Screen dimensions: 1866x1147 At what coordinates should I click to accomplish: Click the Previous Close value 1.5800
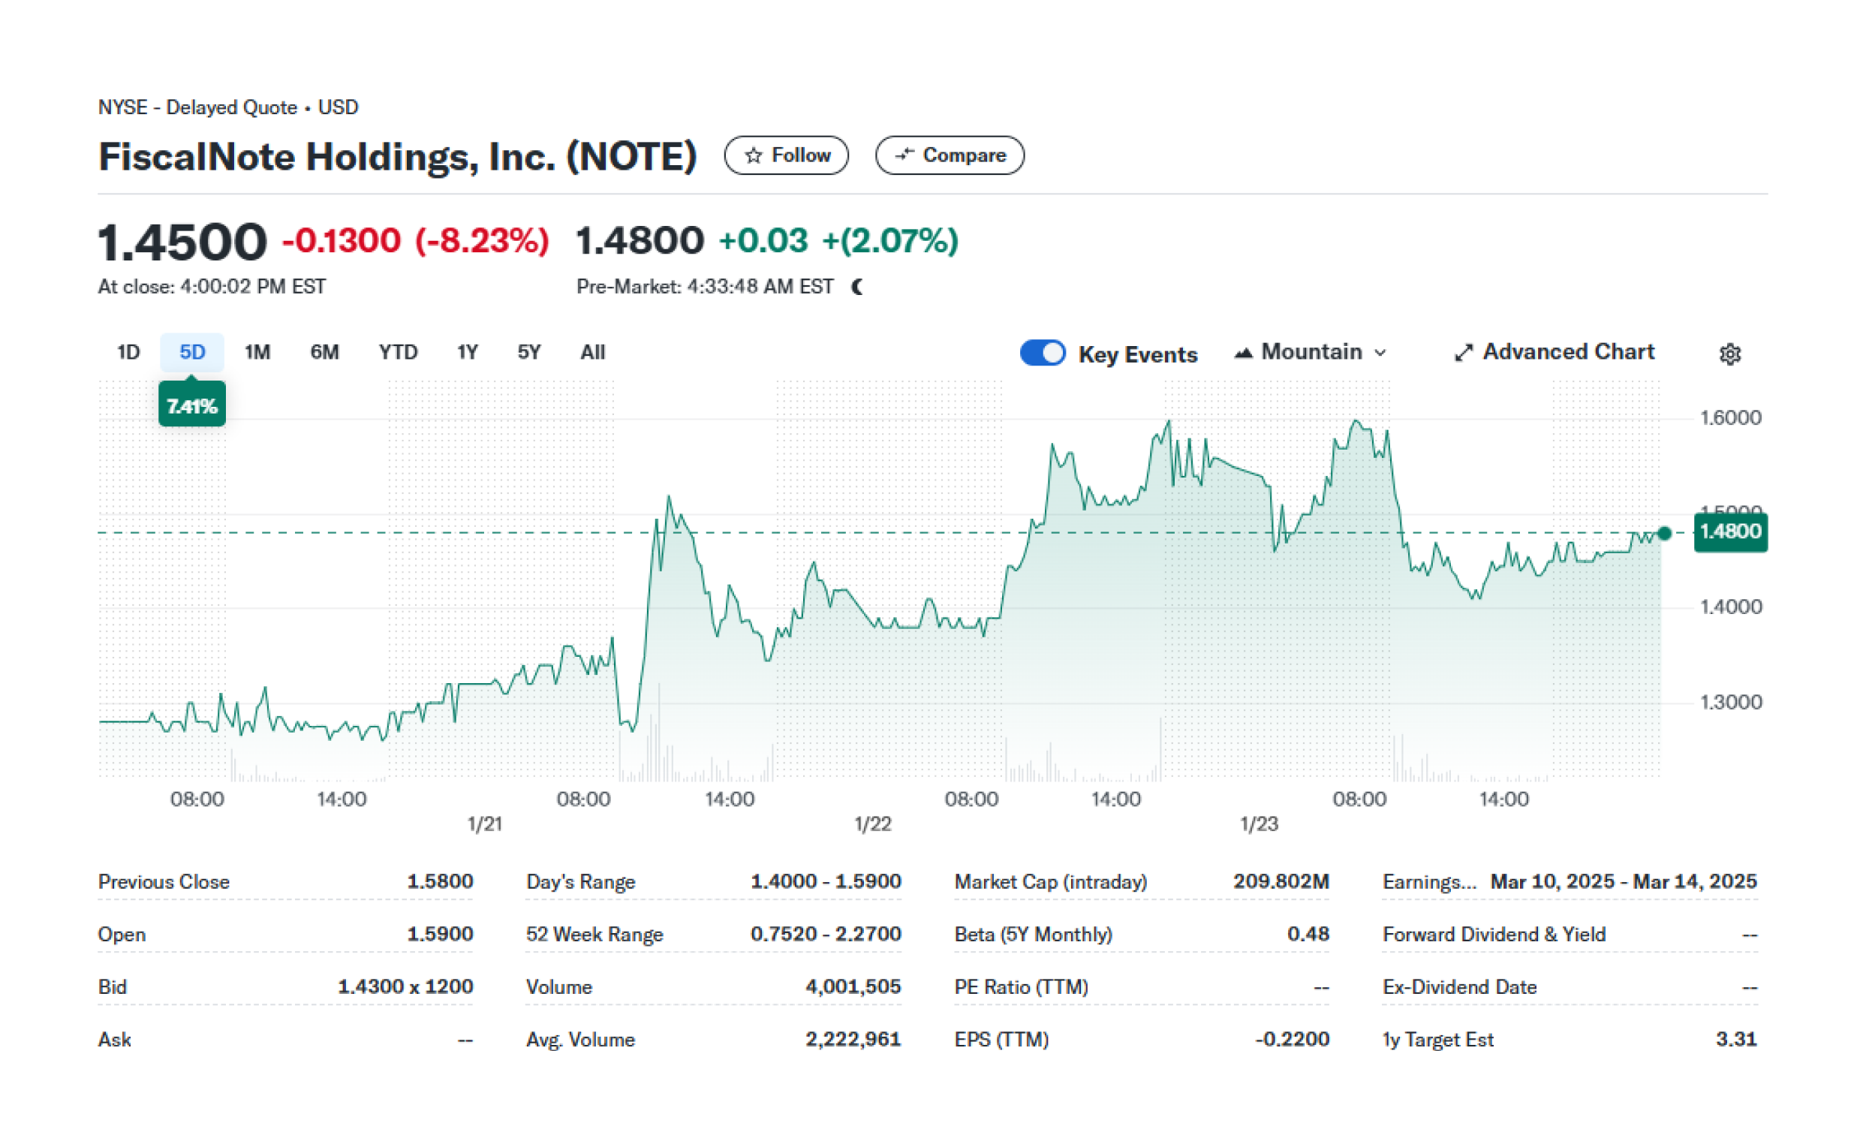pos(440,881)
